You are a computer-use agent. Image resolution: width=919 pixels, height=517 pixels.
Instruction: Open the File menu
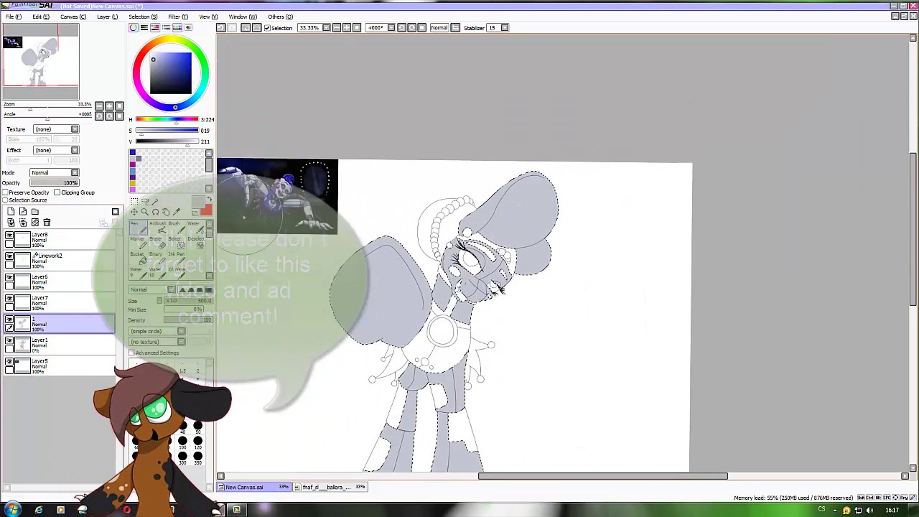pyautogui.click(x=14, y=17)
